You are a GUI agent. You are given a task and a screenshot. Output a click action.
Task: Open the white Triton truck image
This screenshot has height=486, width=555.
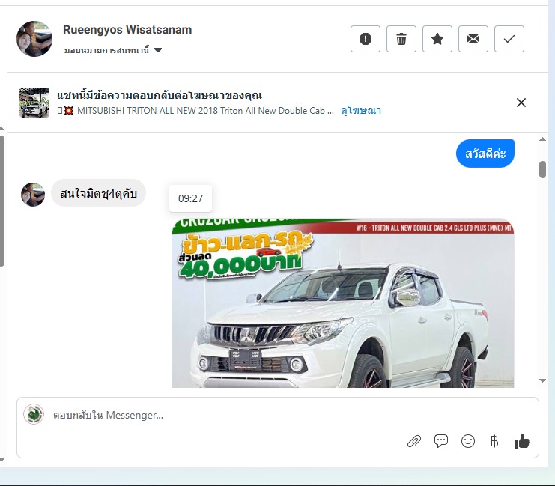pos(342,303)
